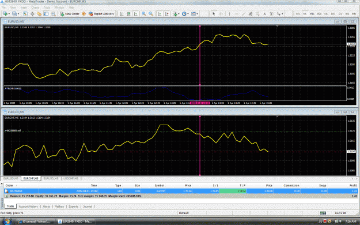Image resolution: width=360 pixels, height=225 pixels.
Task: Select the cursor arrow tool
Action: [214, 14]
